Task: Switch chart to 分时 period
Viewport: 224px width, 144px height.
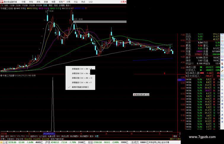Action: [6, 5]
